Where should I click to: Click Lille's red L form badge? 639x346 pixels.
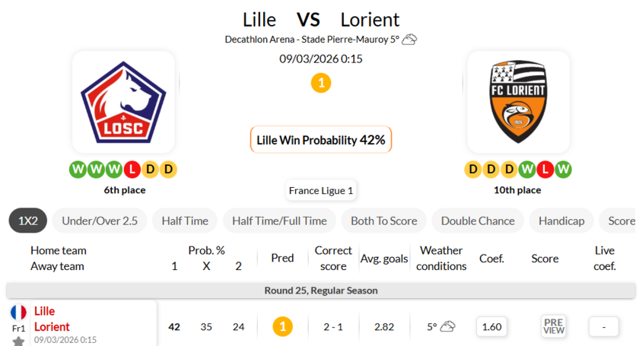coord(132,170)
